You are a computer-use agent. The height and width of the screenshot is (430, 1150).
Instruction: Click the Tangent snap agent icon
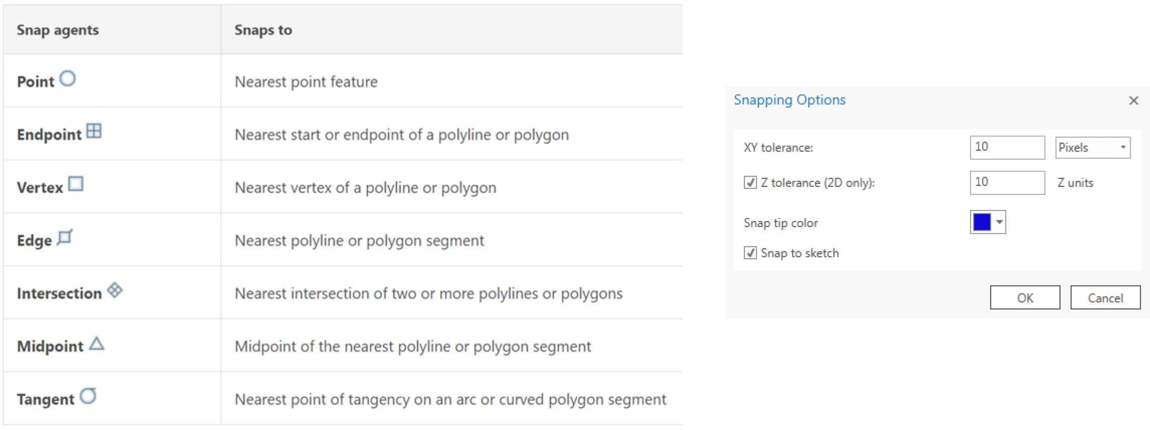(88, 395)
